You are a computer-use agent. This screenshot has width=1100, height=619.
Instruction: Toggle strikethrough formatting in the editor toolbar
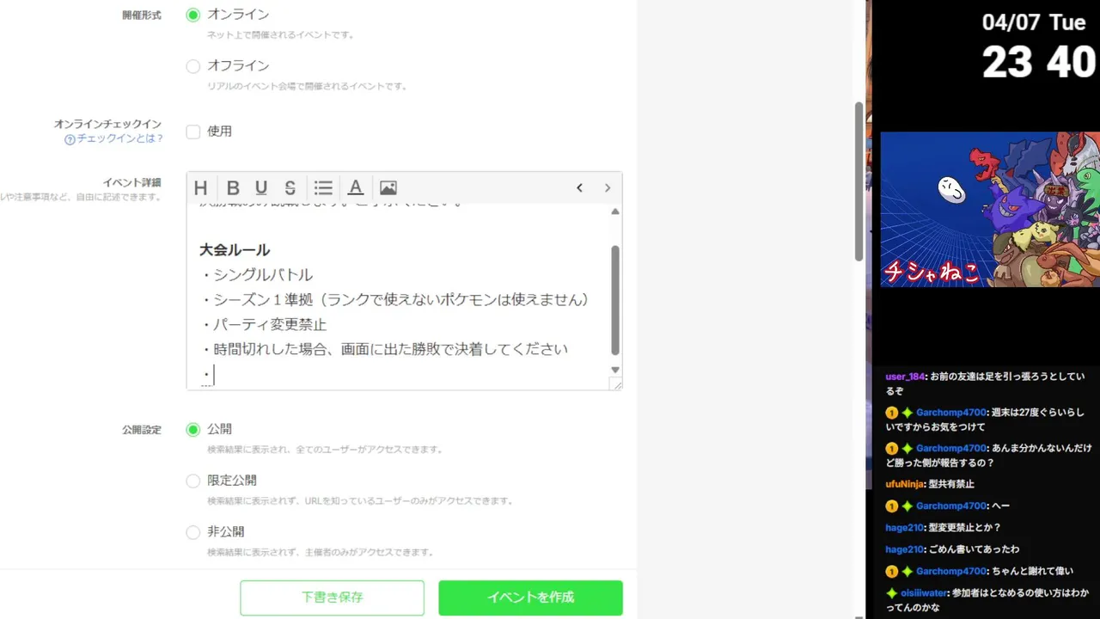click(x=290, y=188)
